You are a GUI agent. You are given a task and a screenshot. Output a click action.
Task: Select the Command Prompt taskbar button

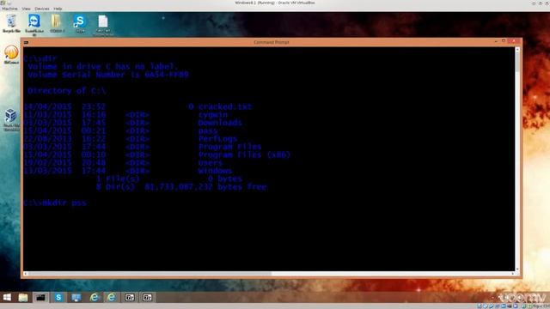[40, 298]
